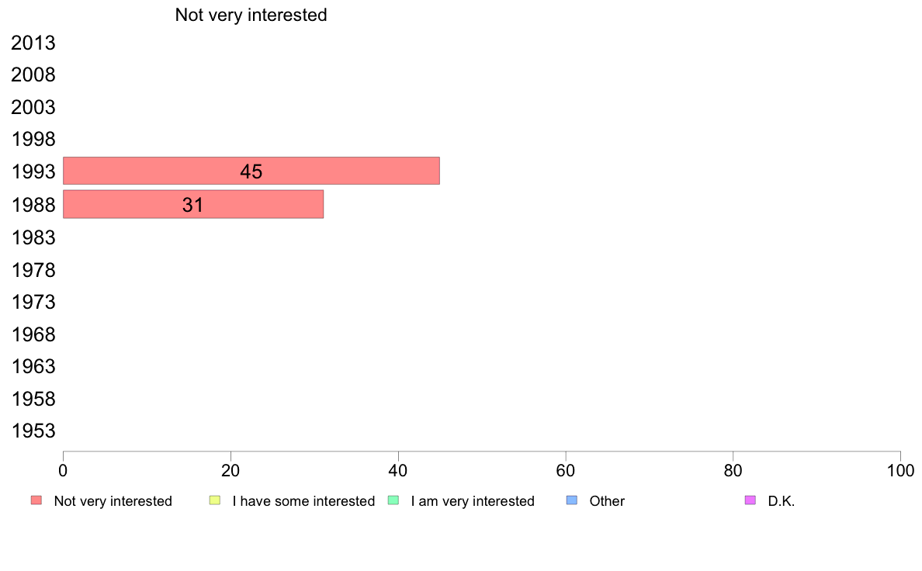The image size is (922, 571).
Task: Select the 1988 bar showing 31
Action: [193, 204]
